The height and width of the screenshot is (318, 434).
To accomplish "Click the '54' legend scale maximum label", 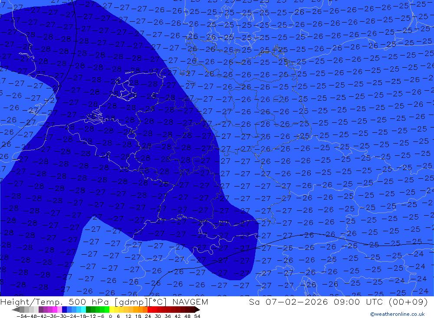I will pyautogui.click(x=197, y=316).
